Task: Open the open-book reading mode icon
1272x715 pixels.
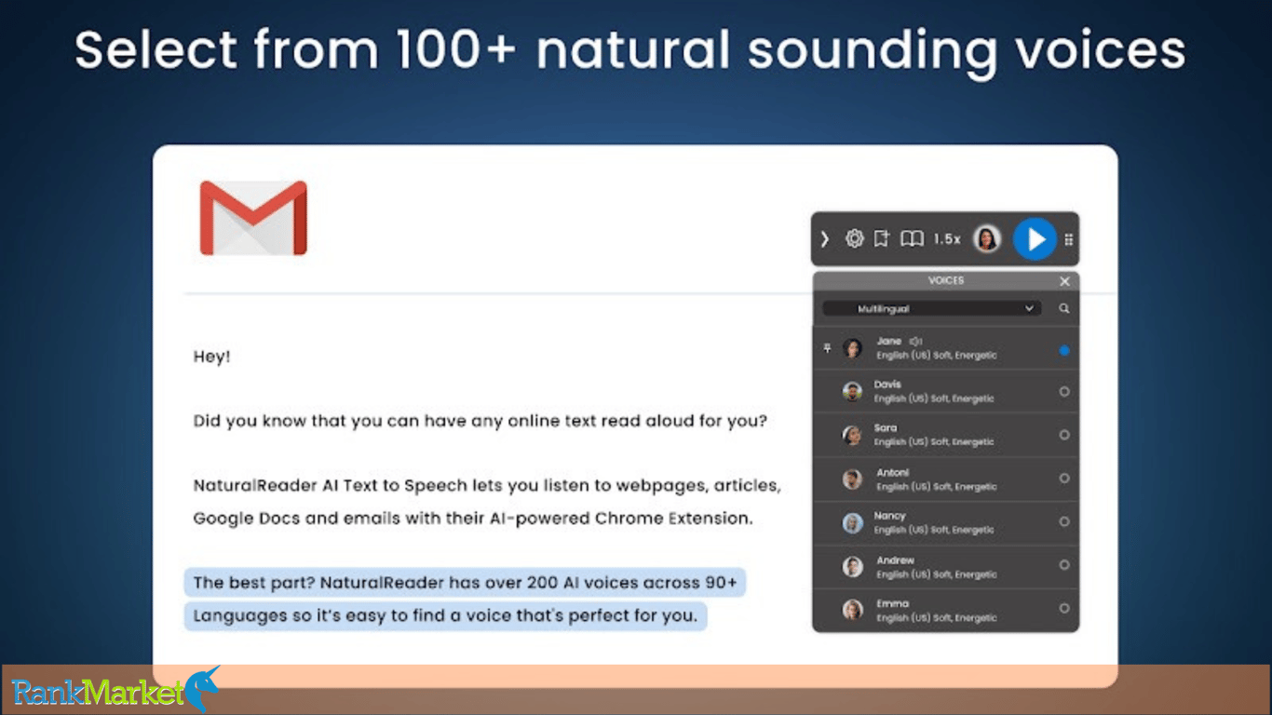Action: [x=912, y=239]
